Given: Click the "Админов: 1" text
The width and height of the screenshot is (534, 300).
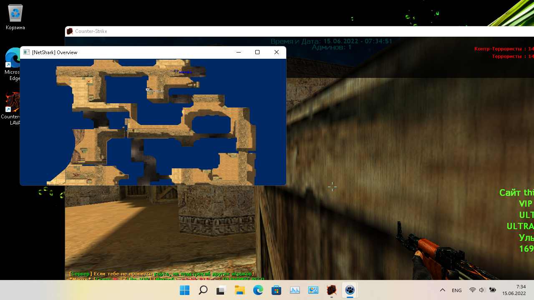Looking at the screenshot, I should click(332, 47).
